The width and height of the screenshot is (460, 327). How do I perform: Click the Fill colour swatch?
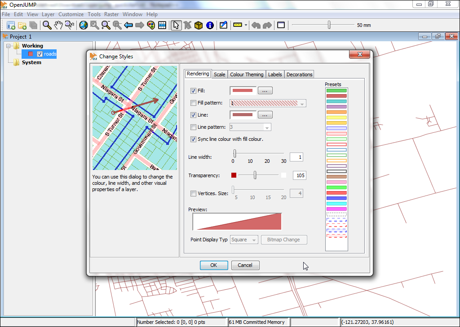pos(243,91)
